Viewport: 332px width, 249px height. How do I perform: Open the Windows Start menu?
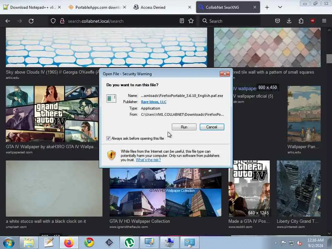8,243
